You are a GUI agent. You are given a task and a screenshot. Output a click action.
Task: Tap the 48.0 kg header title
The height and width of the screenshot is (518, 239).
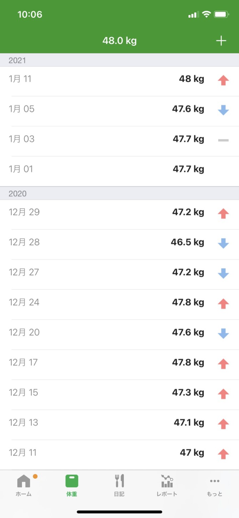(119, 41)
